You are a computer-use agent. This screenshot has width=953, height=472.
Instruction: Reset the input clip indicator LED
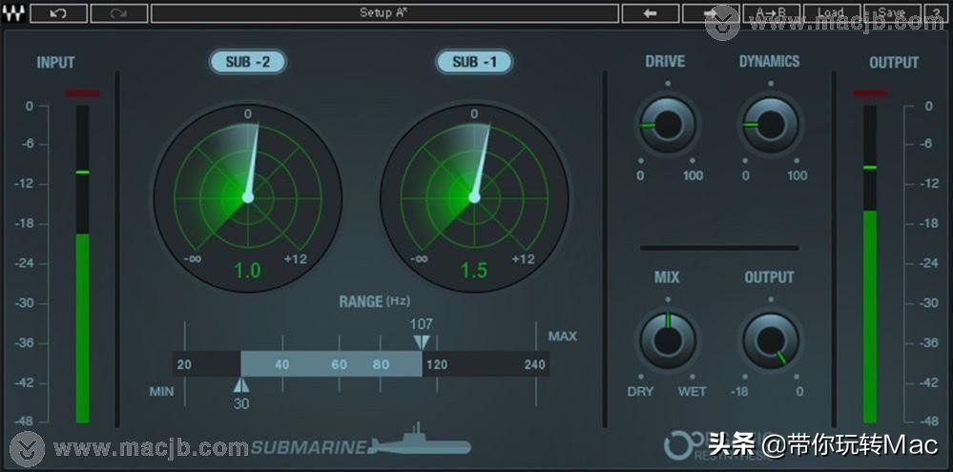pos(82,93)
